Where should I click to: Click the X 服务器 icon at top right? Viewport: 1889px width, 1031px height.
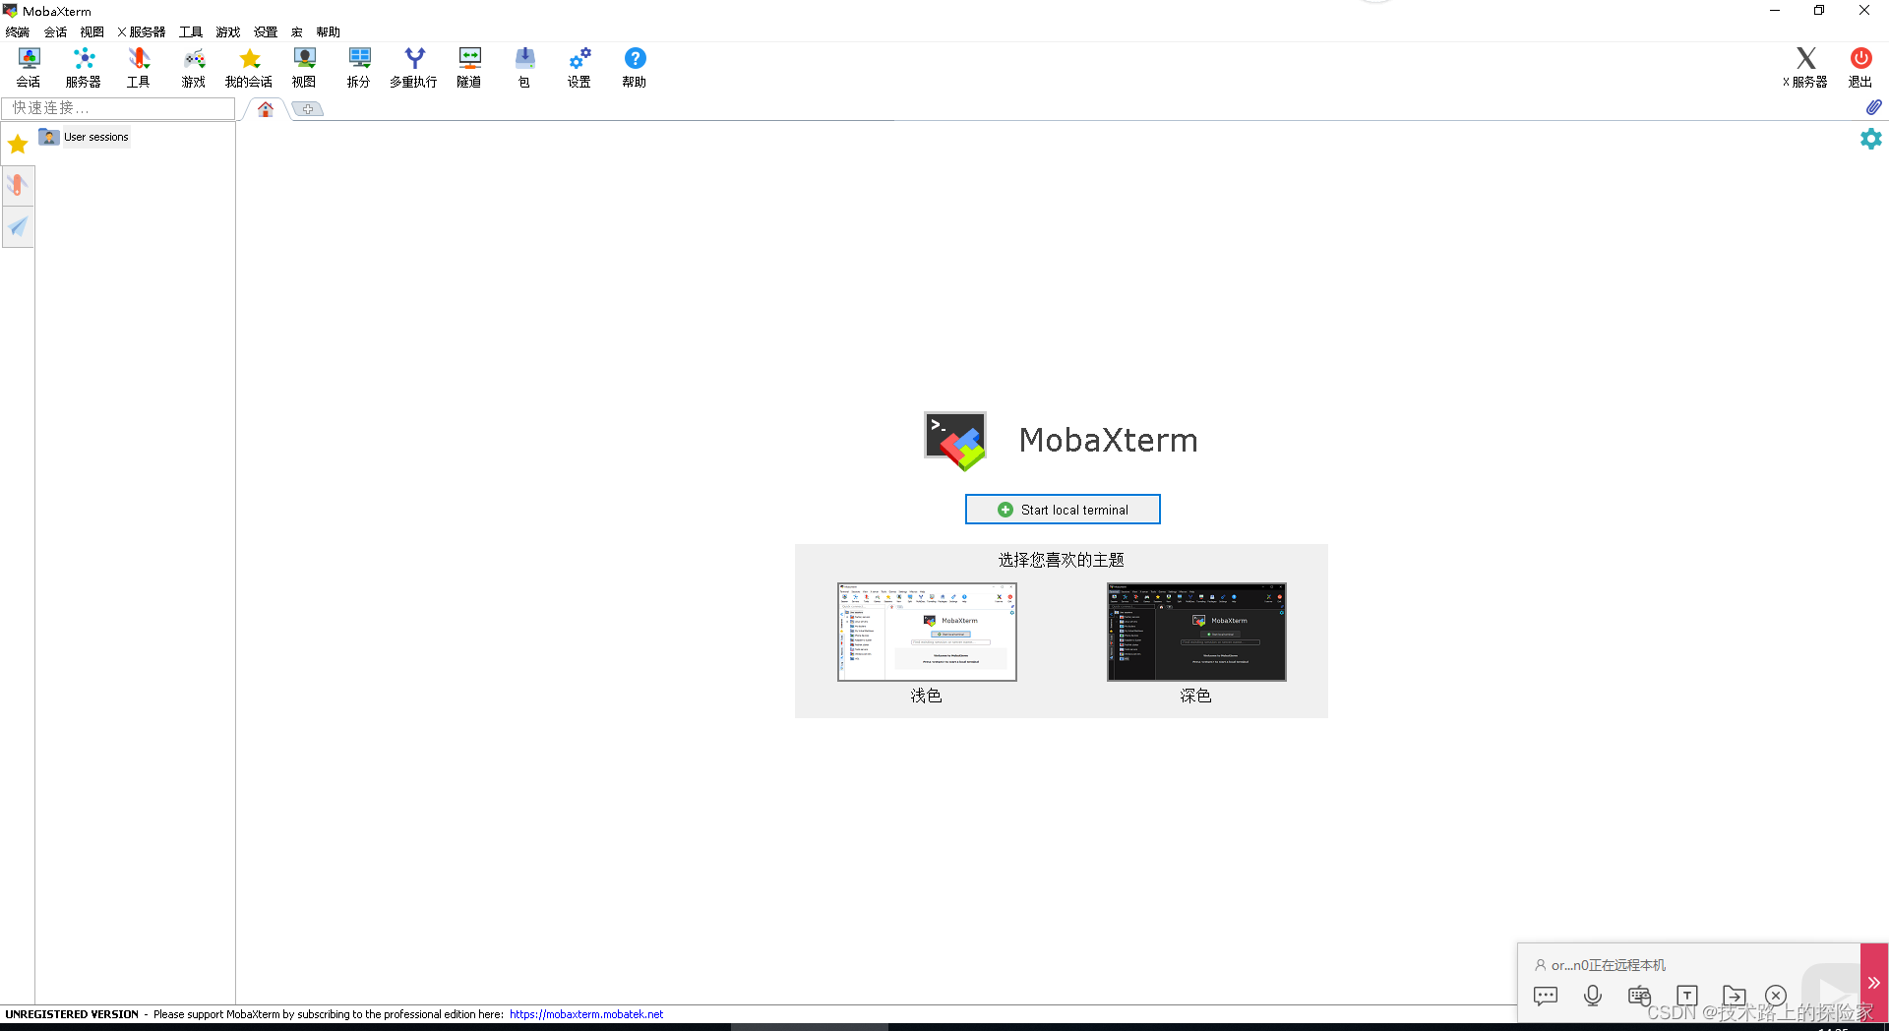click(1805, 68)
